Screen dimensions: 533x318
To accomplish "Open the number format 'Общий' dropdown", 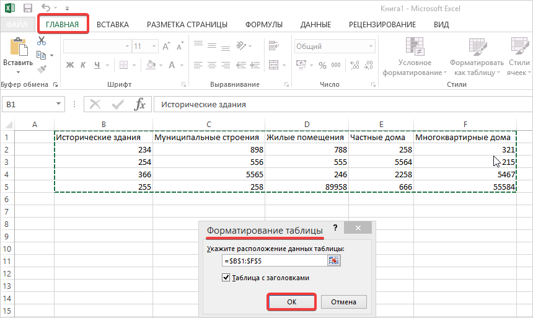I will [371, 46].
